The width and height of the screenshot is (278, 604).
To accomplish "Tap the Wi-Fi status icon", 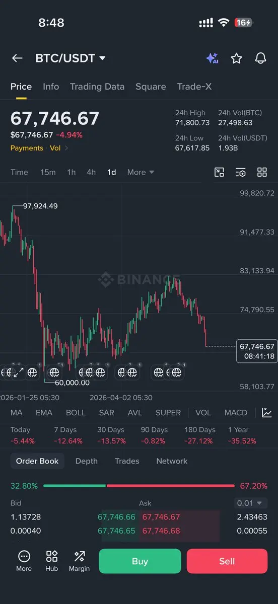I will coord(223,23).
